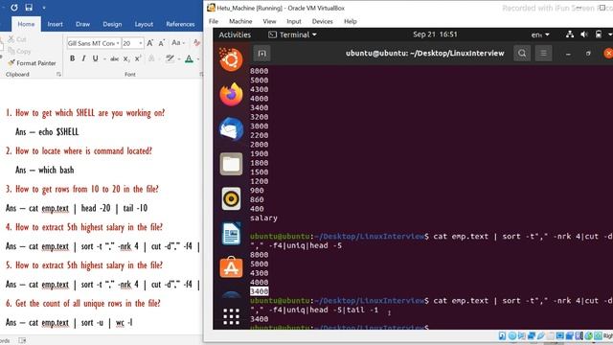Click the Format Painter tool

coord(32,63)
